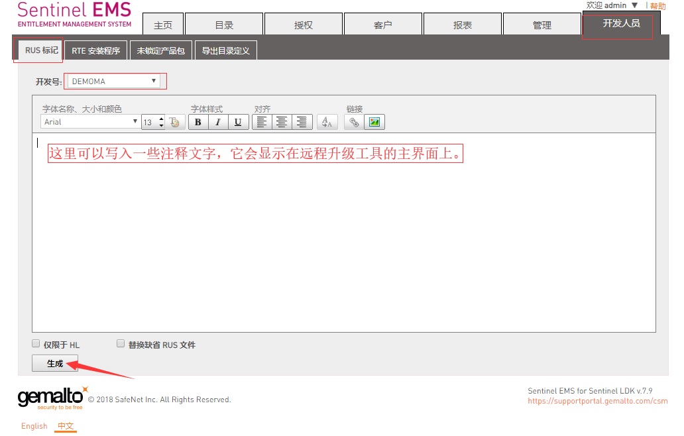
Task: Open the admin user menu arrow
Action: pos(635,5)
